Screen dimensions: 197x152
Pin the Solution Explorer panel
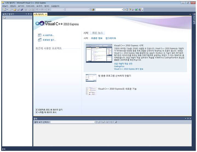[29, 14]
